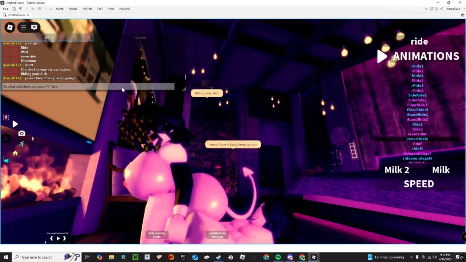
Task: Expand the ANIMATIONS list arrow
Action: [382, 56]
